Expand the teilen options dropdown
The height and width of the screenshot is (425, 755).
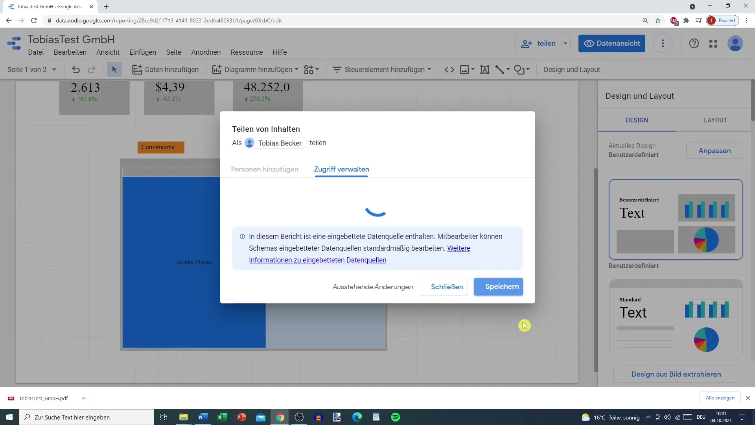click(566, 43)
